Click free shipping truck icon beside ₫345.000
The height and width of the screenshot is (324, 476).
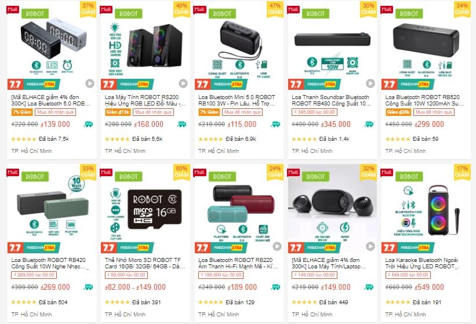click(369, 124)
